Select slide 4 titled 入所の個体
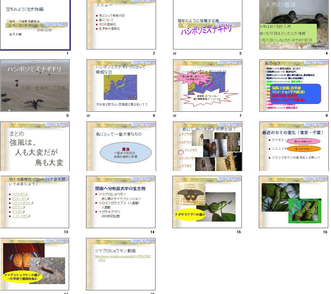The height and width of the screenshot is (294, 331). pos(294,25)
